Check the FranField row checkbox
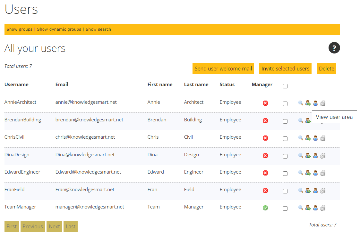 pyautogui.click(x=285, y=191)
